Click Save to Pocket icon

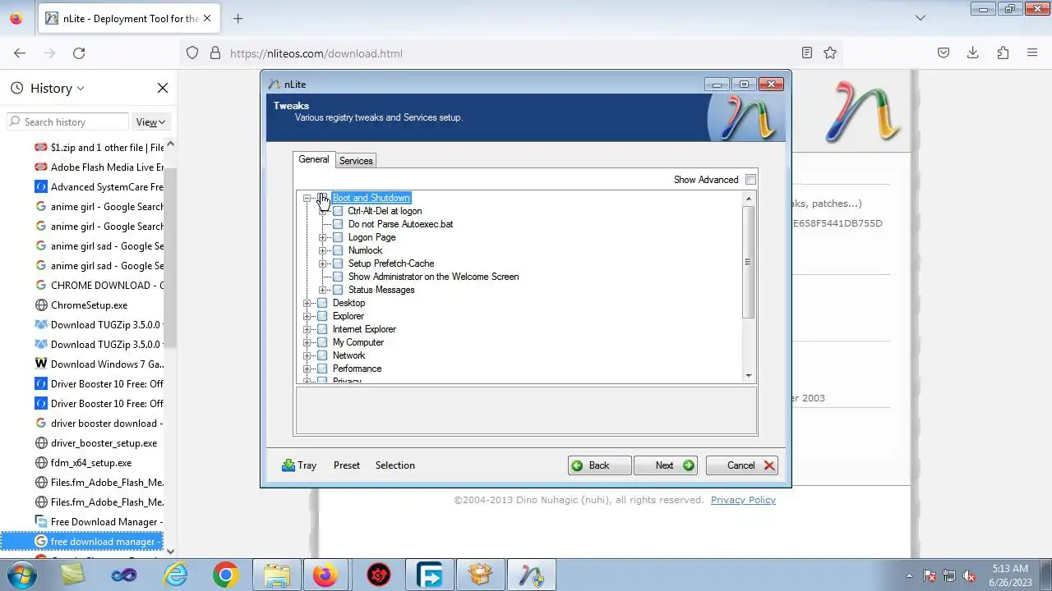coord(944,53)
